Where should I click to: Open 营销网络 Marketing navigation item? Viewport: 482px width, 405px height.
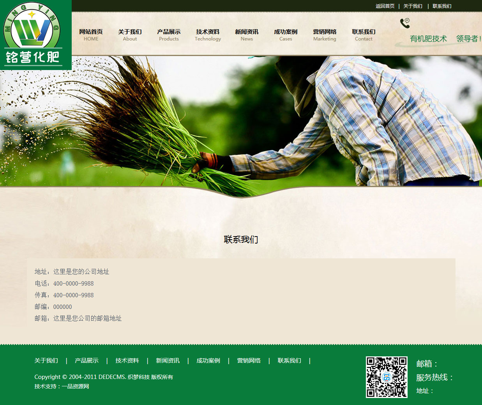point(325,35)
